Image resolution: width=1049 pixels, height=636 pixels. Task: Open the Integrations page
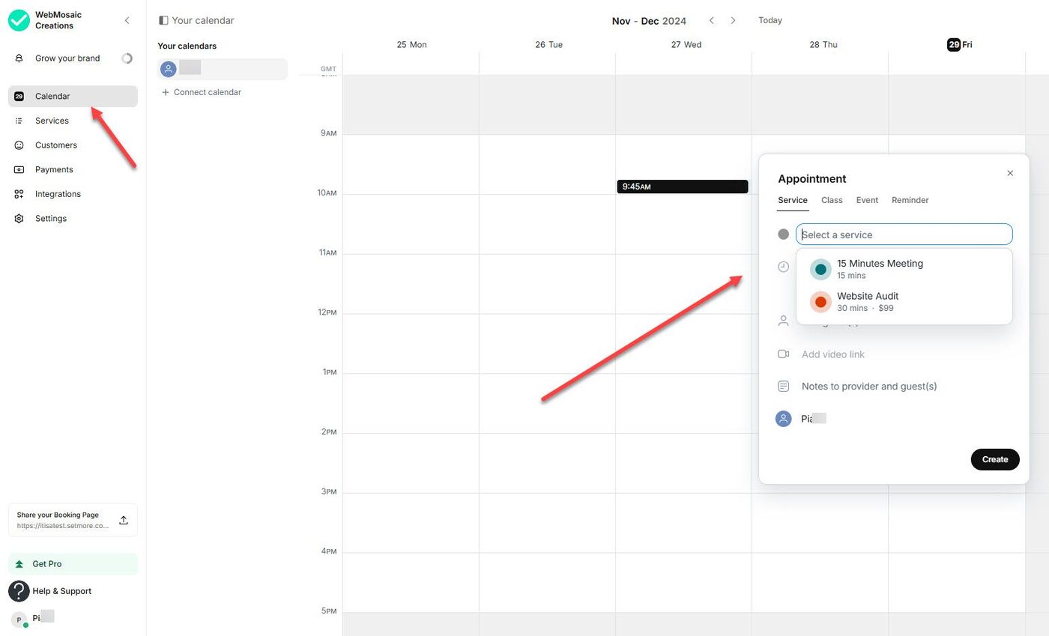point(58,193)
